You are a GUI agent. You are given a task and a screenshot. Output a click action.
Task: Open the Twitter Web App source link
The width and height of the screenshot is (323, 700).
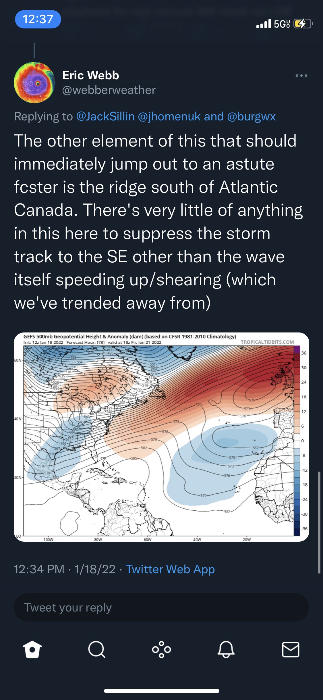click(170, 569)
